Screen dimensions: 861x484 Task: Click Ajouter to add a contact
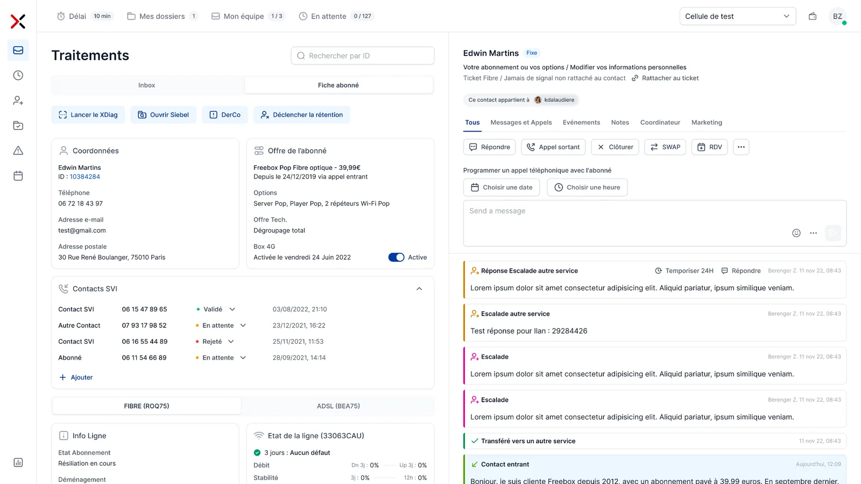pyautogui.click(x=76, y=378)
